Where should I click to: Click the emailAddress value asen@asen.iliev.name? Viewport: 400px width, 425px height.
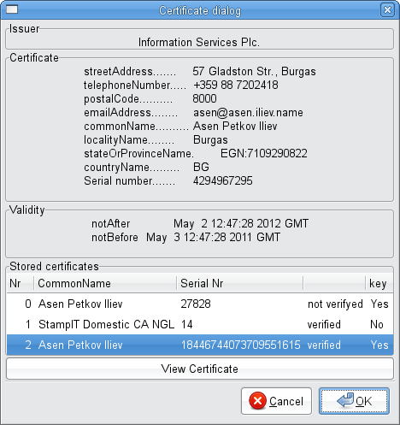pyautogui.click(x=248, y=113)
